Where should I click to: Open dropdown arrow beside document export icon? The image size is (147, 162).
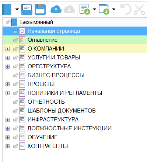click(94, 9)
